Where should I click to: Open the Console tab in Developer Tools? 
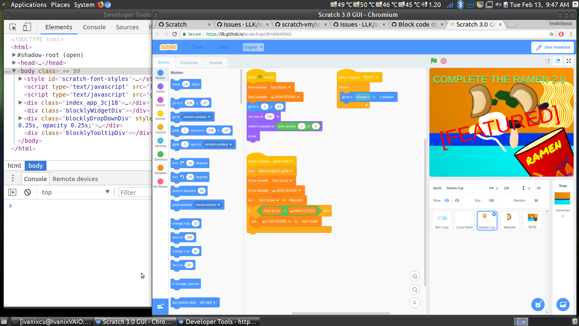pos(94,27)
